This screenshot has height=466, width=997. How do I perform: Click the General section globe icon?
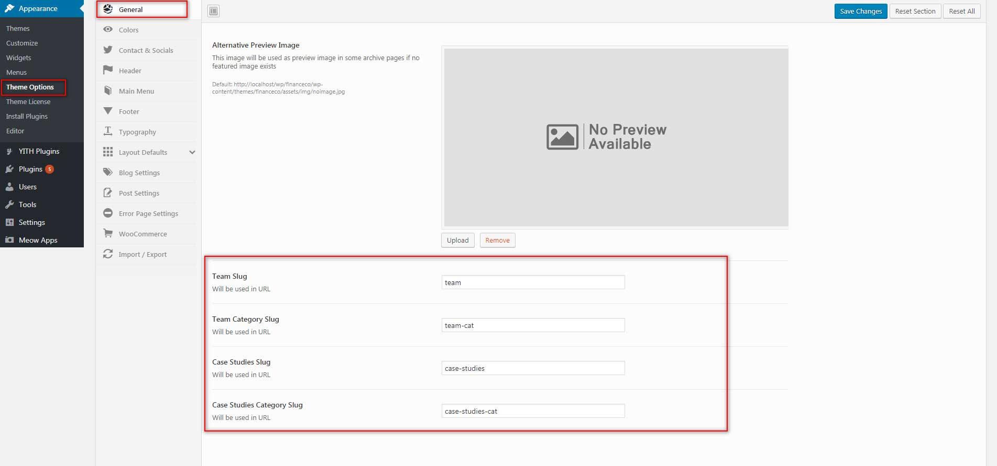[108, 9]
